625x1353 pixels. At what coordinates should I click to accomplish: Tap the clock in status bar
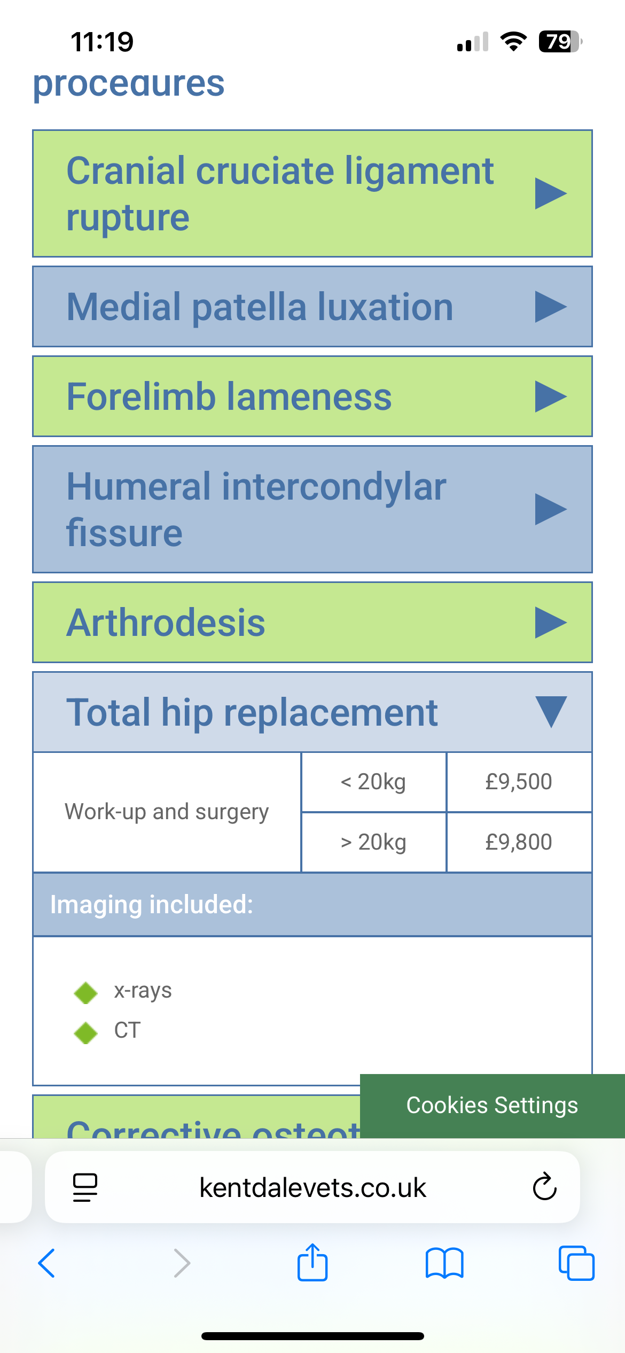102,42
